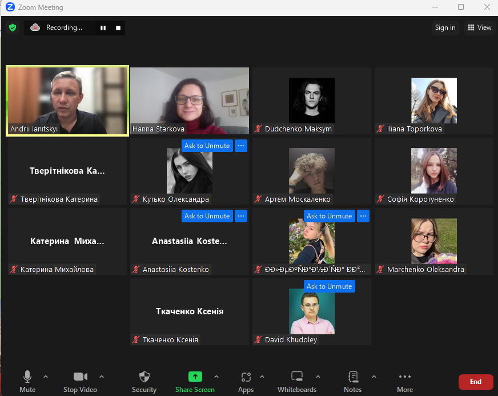
Task: Open the Notes panel
Action: (x=352, y=381)
